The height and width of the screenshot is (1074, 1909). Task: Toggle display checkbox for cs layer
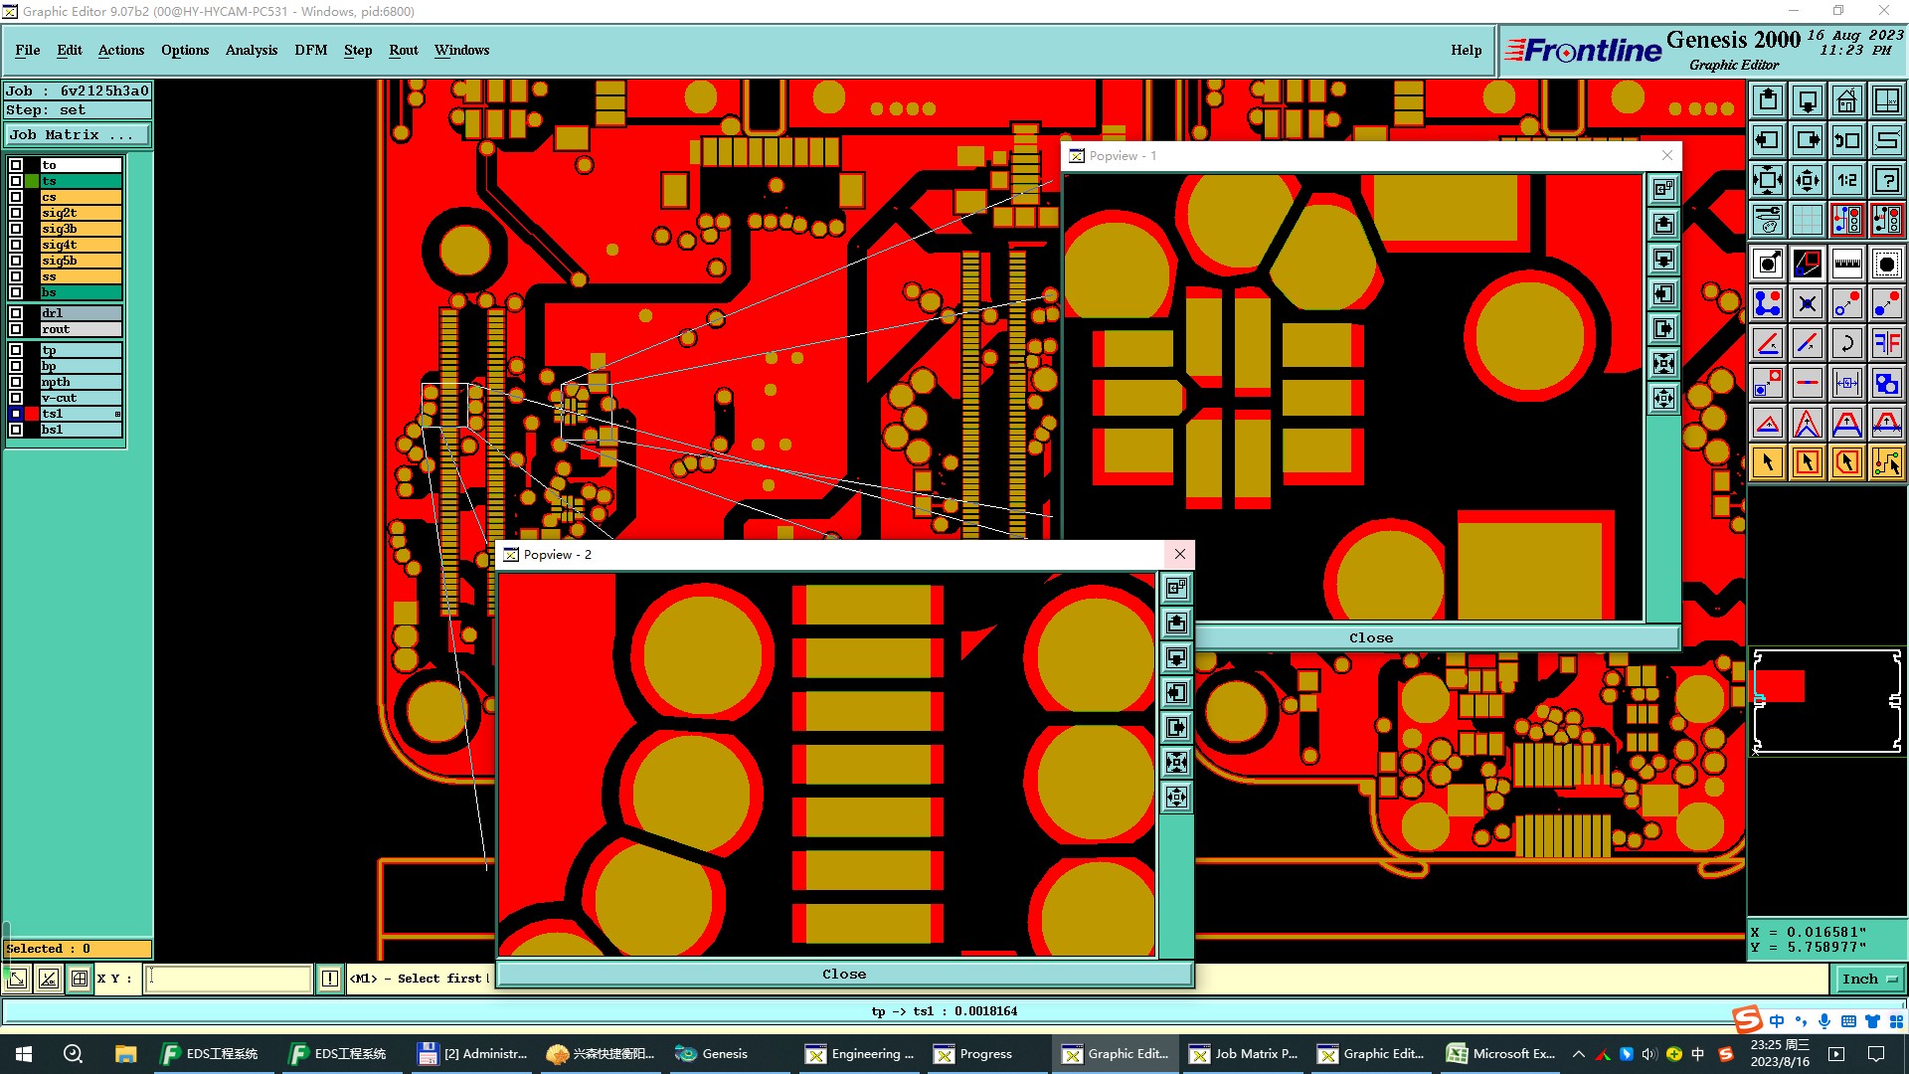point(16,197)
